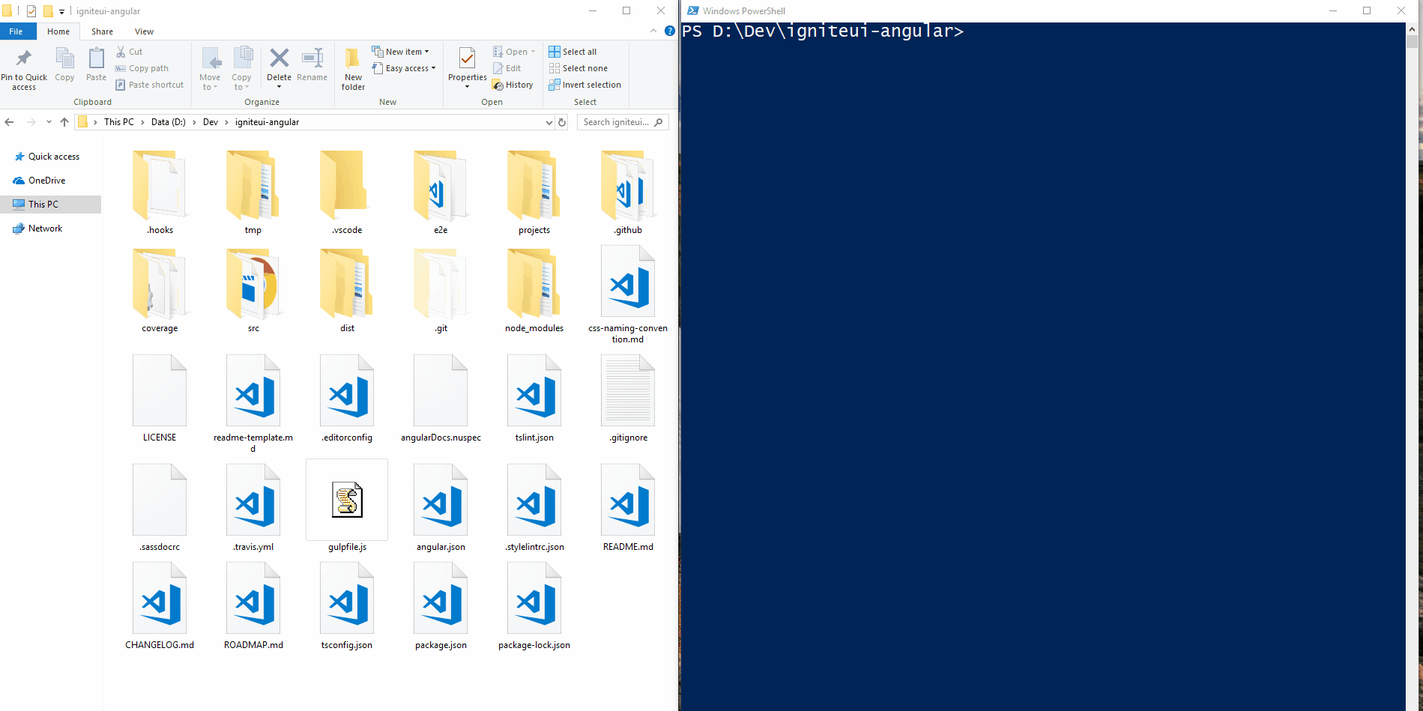Select the gulpfile.js file icon
1423x711 pixels.
347,500
